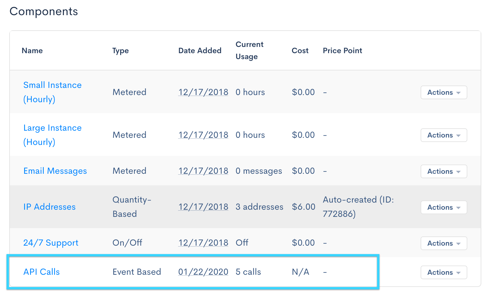Viewport: 492px width, 300px height.
Task: Expand Actions dropdown for Small Instance row
Action: (x=444, y=92)
